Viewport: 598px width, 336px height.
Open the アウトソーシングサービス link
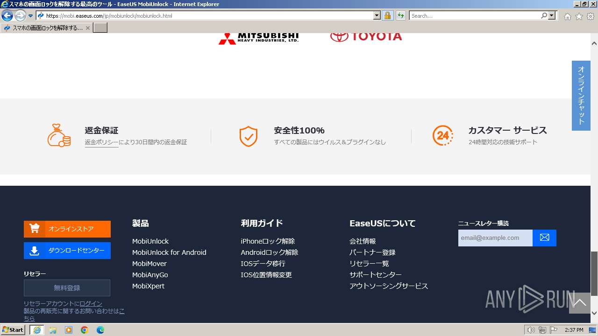[389, 286]
